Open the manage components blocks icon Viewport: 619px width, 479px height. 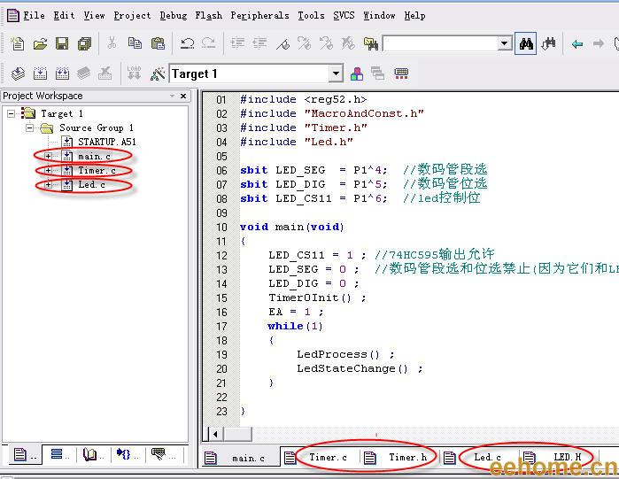[357, 73]
